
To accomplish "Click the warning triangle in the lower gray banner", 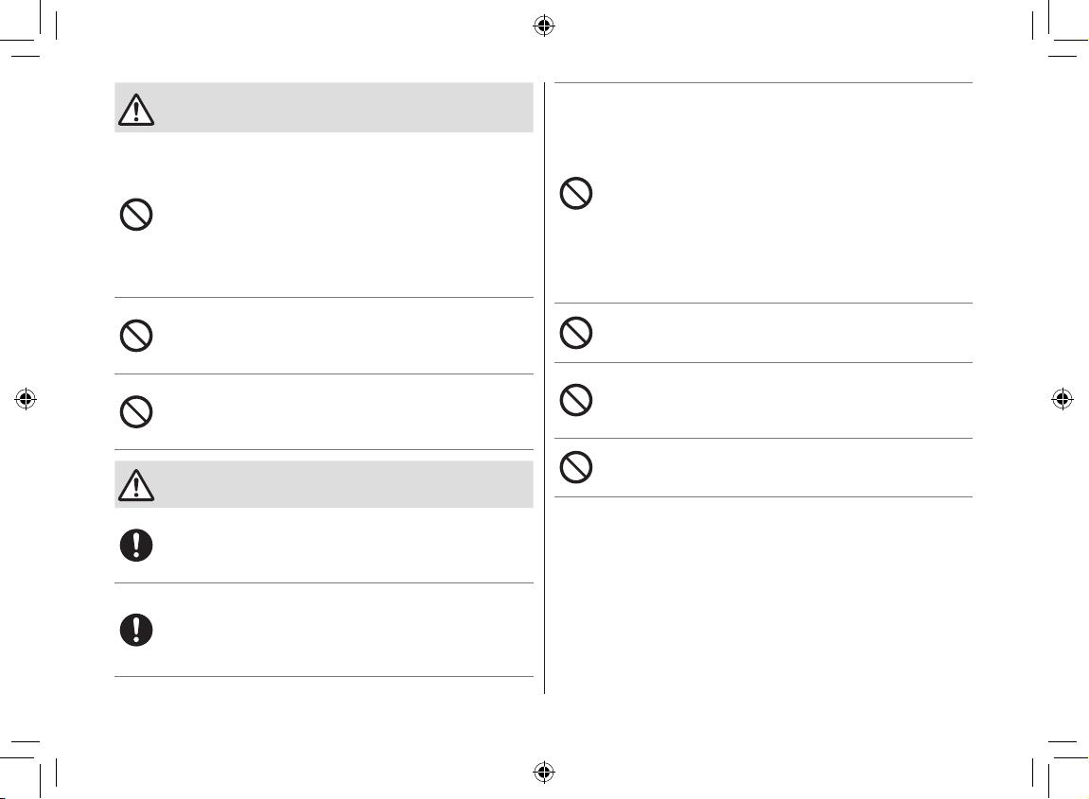I will 136,485.
